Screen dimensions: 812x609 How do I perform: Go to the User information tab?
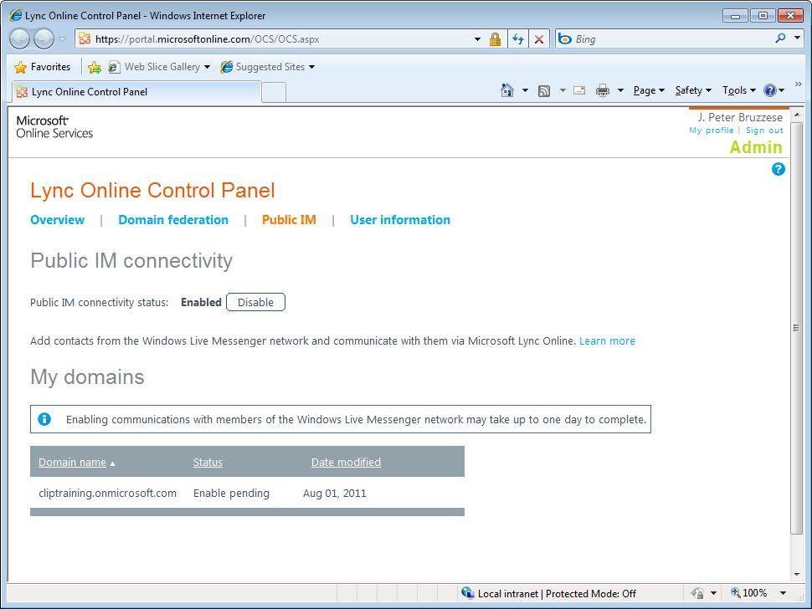(x=400, y=220)
